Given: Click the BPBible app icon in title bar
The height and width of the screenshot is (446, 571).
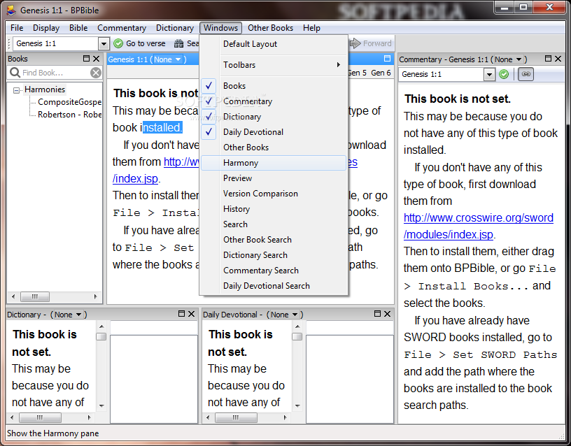Looking at the screenshot, I should click(11, 10).
